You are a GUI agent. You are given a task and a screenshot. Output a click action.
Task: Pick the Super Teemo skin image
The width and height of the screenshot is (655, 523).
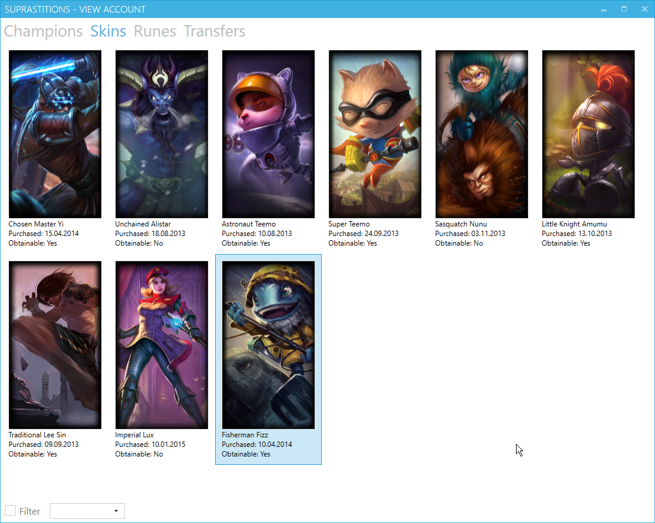point(375,134)
